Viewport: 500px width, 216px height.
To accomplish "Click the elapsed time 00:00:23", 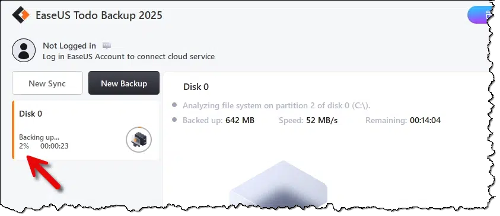I will pos(54,146).
